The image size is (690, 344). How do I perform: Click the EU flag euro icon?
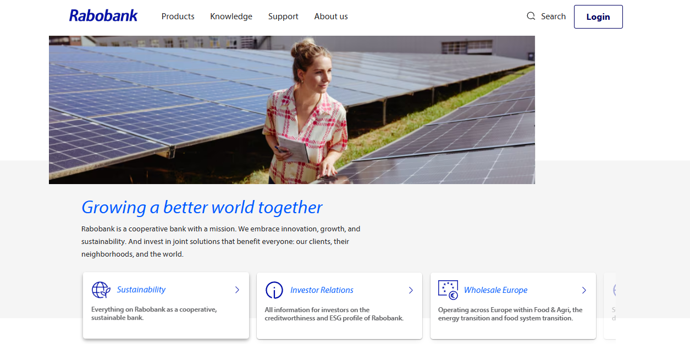(448, 290)
